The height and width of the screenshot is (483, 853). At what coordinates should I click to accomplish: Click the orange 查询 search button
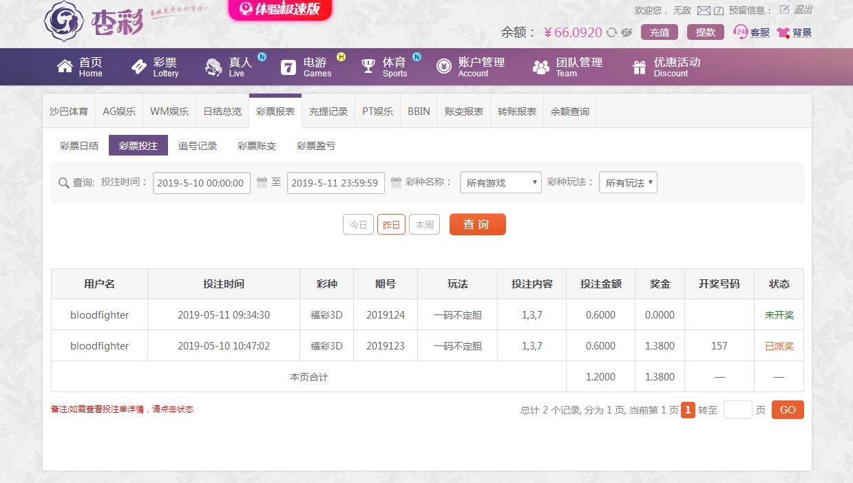(x=477, y=224)
